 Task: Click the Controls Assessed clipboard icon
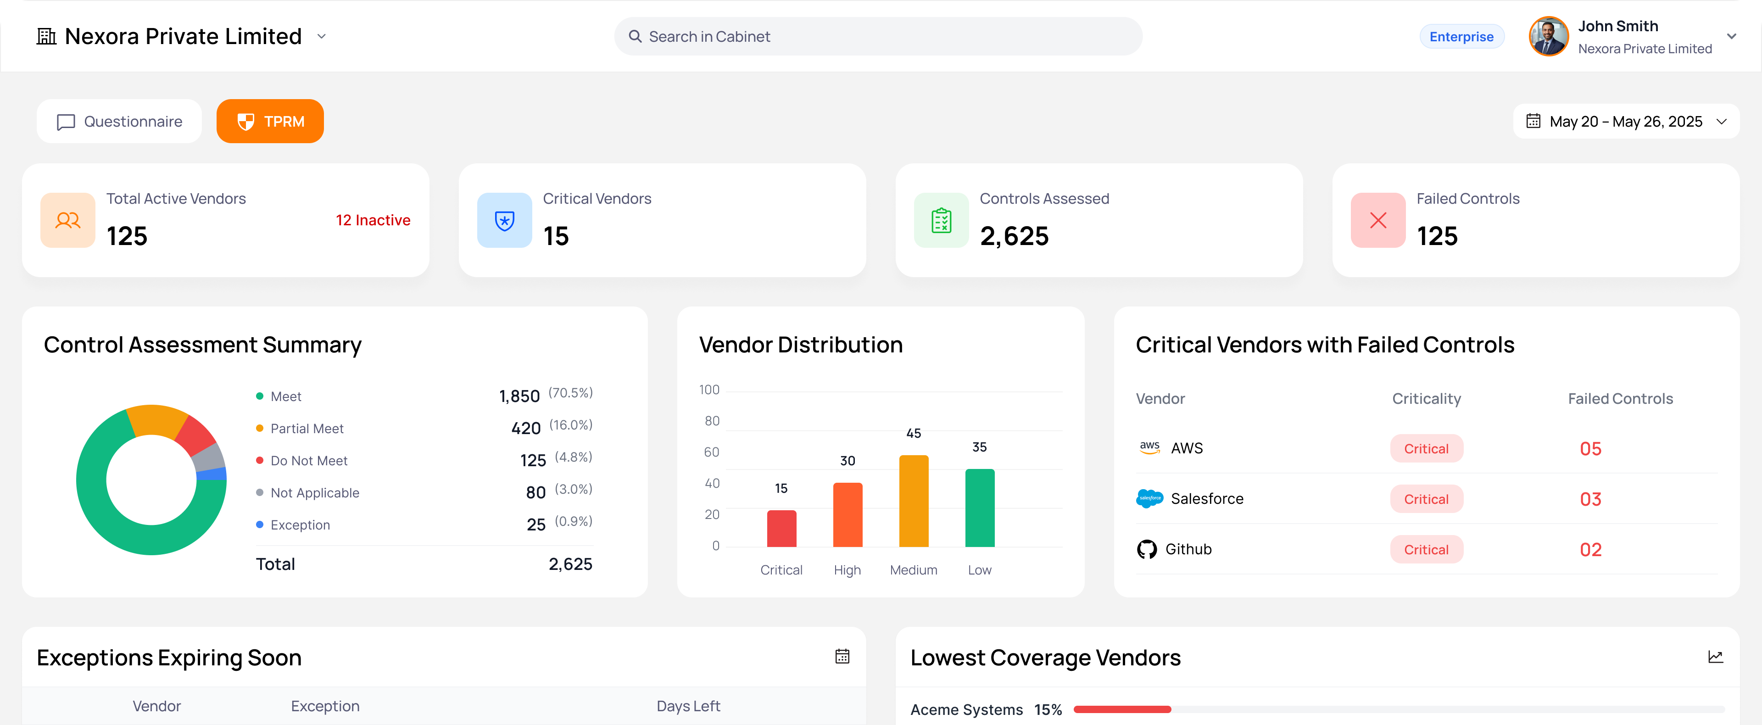click(x=941, y=220)
